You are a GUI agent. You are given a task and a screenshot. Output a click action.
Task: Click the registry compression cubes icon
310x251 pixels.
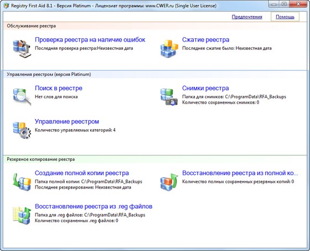(x=169, y=49)
